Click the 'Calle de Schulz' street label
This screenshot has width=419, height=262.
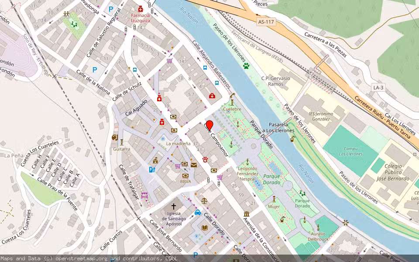127,92
